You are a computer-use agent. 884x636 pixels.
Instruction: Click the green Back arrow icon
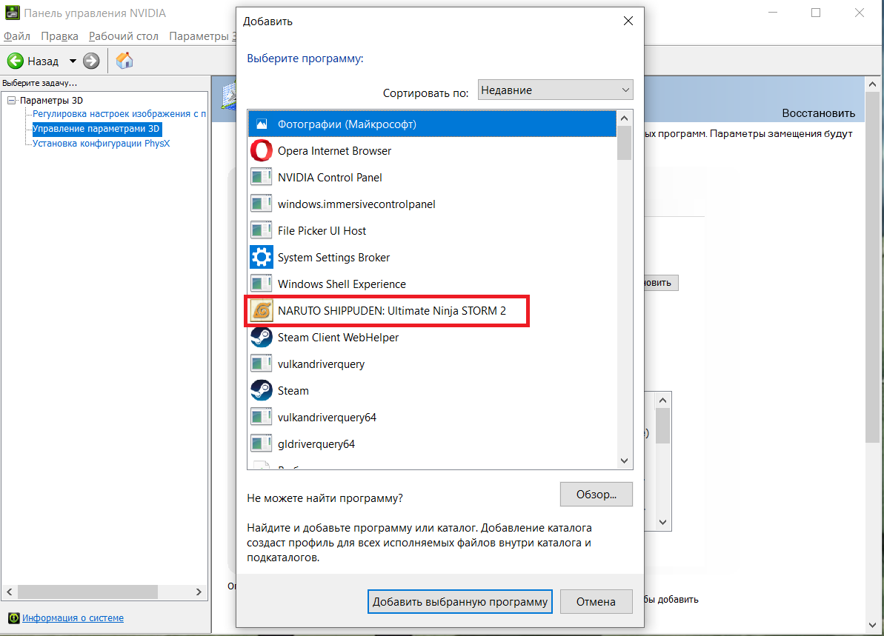[16, 61]
